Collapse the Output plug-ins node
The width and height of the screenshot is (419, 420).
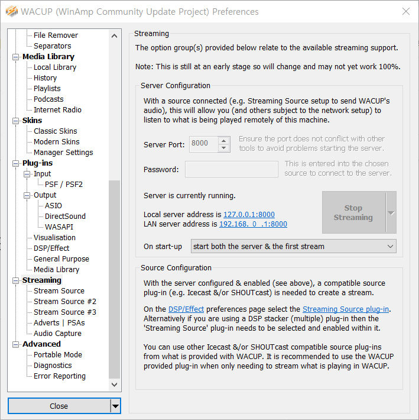click(27, 196)
